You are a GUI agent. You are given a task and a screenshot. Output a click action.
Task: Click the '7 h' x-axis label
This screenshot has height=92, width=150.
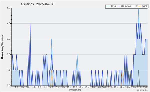pos(51,87)
